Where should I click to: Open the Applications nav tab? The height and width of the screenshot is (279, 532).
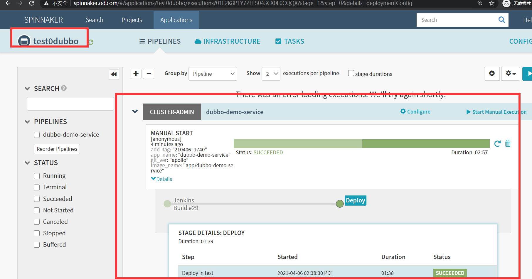(176, 20)
